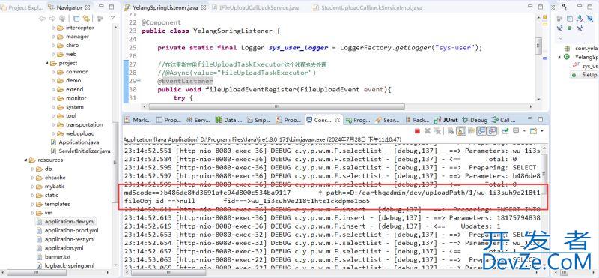Switch to the Servers view tab
The image size is (599, 278).
coord(198,120)
